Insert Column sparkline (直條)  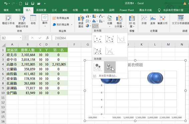[153, 20]
